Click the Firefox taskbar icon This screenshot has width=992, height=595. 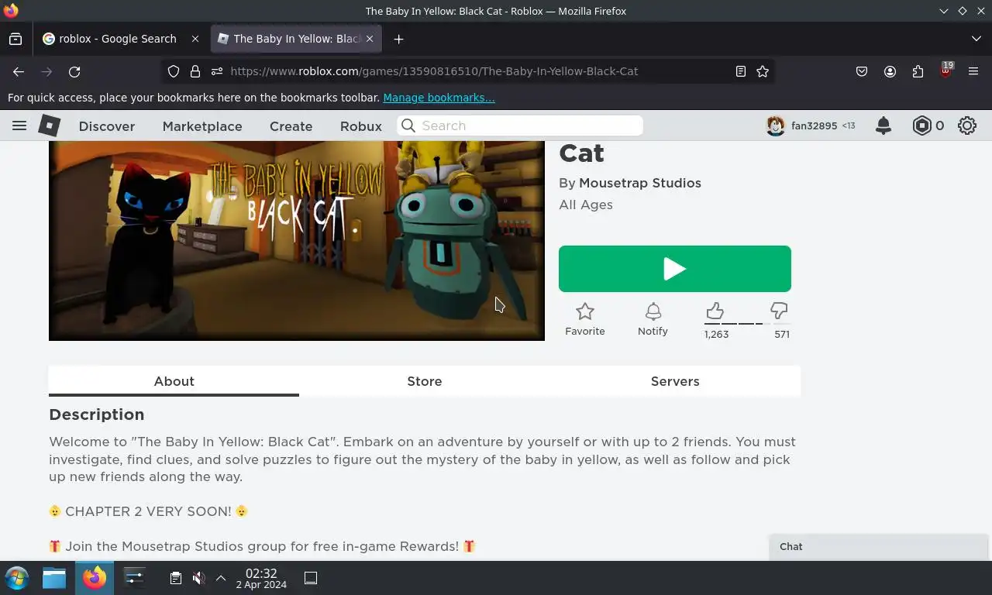pos(95,578)
